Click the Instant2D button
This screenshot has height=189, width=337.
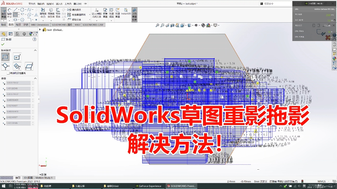(126, 11)
